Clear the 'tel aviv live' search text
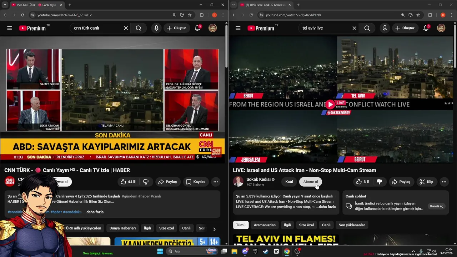Screen dimensions: 457x257 354,28
